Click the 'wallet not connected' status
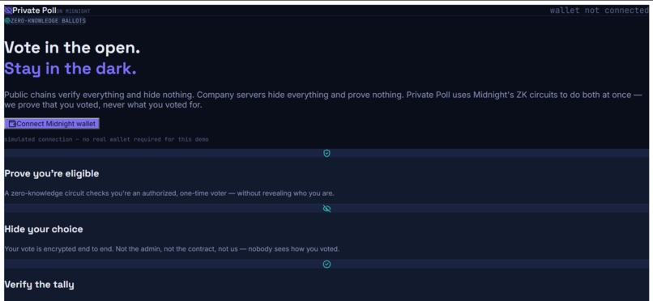Image resolution: width=653 pixels, height=301 pixels. [x=599, y=11]
